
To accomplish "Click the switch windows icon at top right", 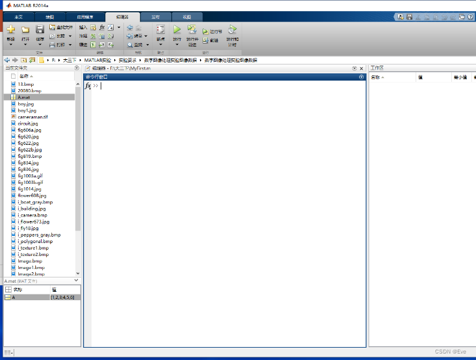I will (x=462, y=17).
